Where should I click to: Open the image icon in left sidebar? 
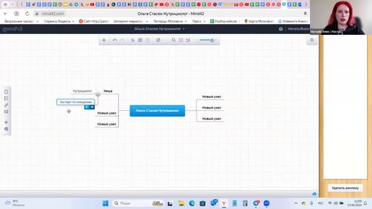6,111
